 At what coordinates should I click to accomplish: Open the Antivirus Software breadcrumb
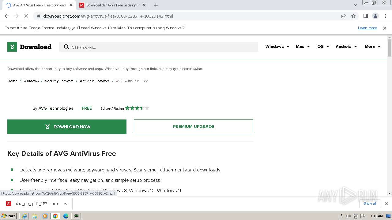95,81
